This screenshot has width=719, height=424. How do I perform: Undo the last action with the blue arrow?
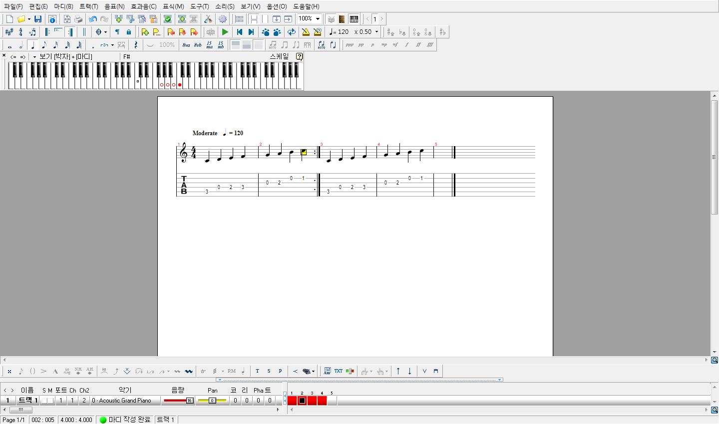tap(93, 19)
